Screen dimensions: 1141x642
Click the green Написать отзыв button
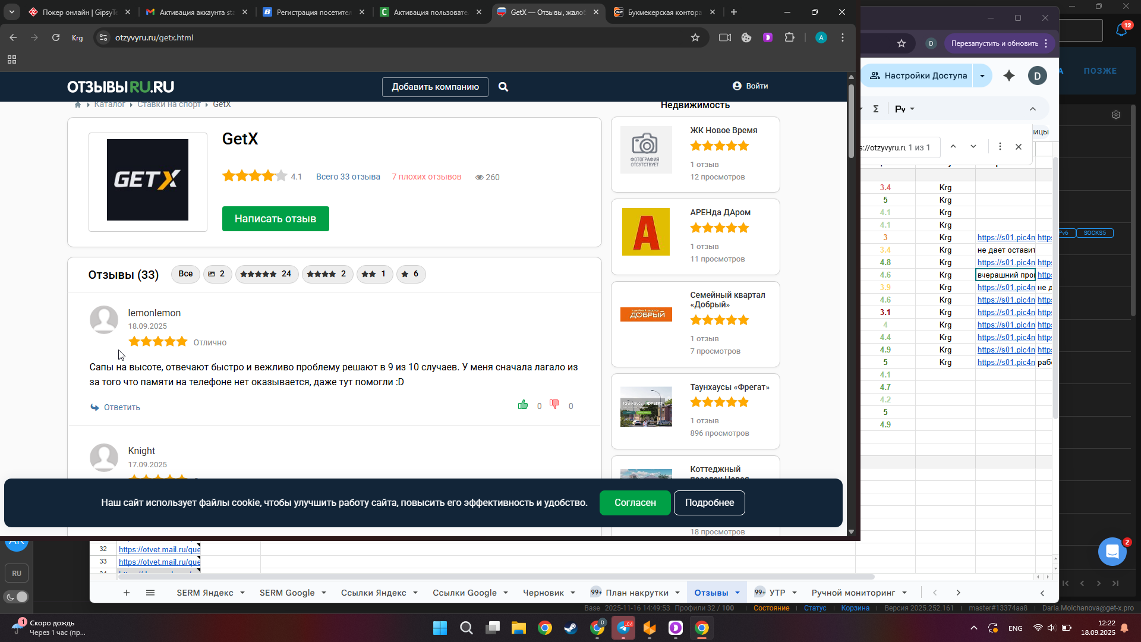pos(276,219)
